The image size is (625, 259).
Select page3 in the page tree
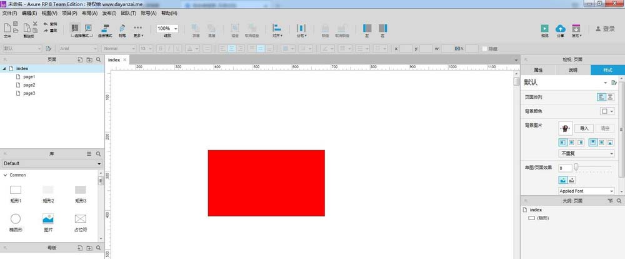pyautogui.click(x=29, y=93)
